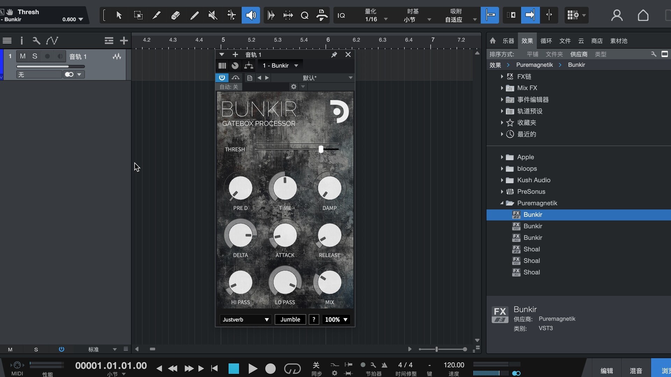Expand the Mix FX folder
671x377 pixels.
pos(502,88)
